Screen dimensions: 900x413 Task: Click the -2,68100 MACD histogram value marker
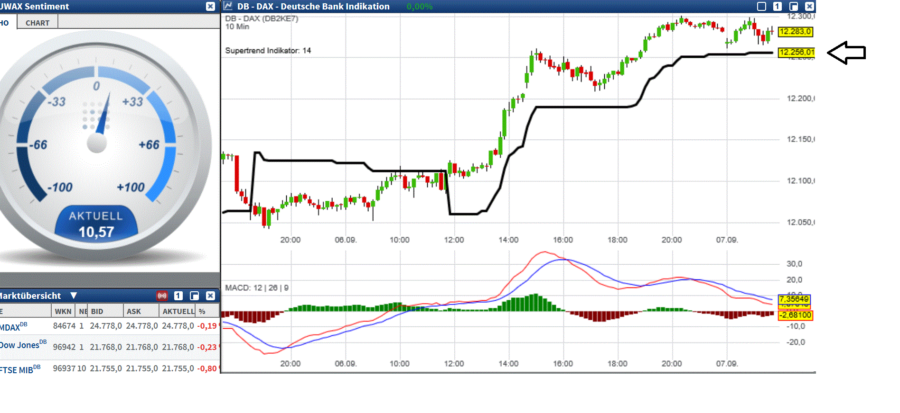[795, 315]
